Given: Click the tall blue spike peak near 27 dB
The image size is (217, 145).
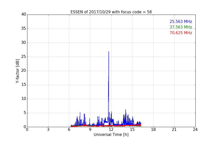Looking at the screenshot, I should click(109, 52).
